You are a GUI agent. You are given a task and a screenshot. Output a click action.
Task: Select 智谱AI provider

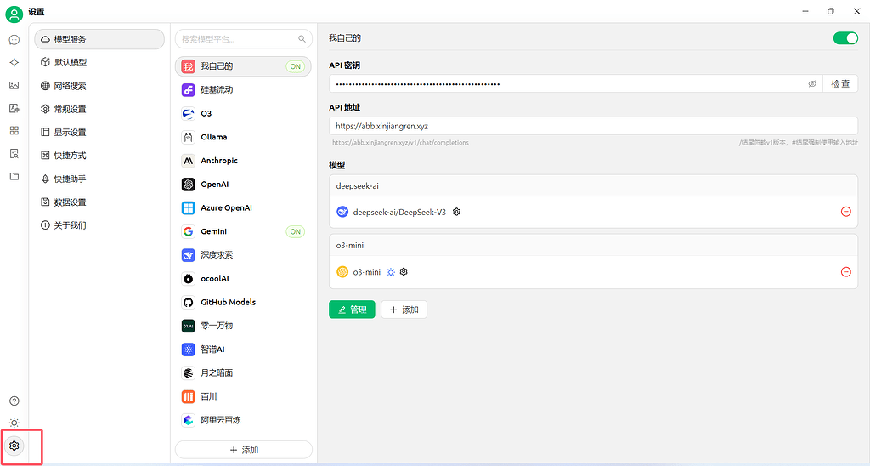(x=243, y=349)
